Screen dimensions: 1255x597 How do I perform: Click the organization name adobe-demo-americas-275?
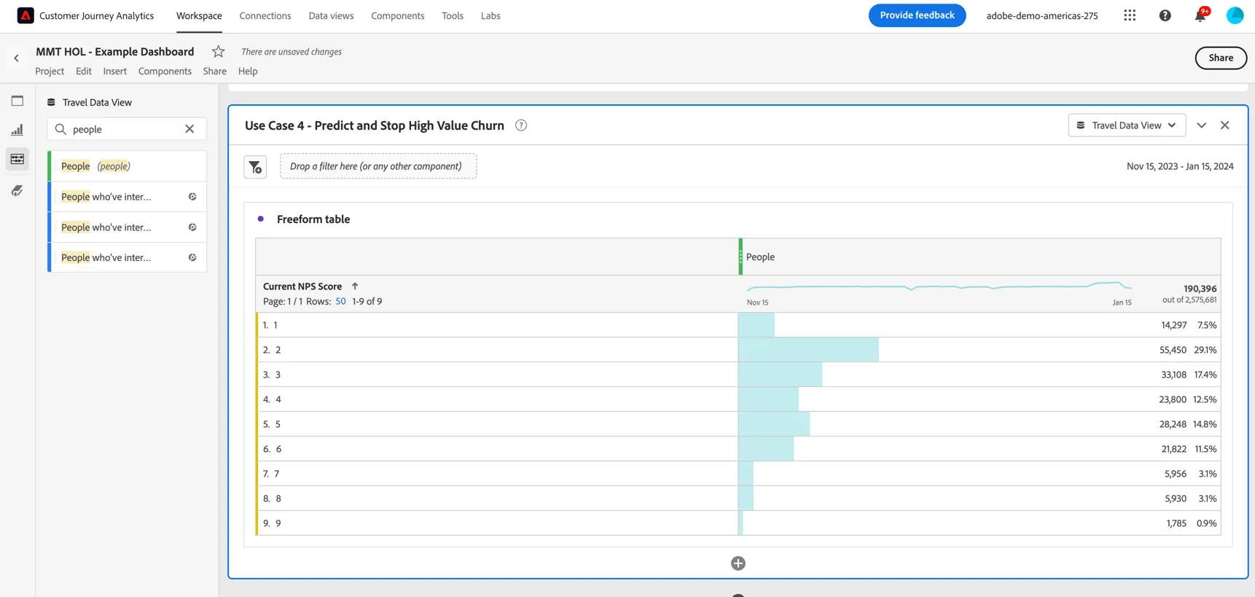pyautogui.click(x=1042, y=16)
